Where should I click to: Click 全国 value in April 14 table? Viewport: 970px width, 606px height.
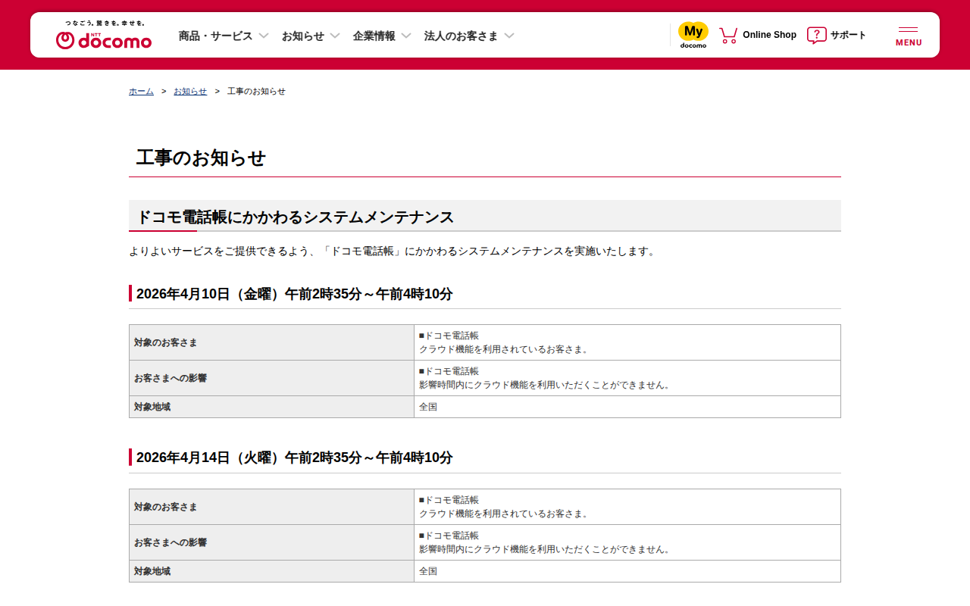pos(428,571)
